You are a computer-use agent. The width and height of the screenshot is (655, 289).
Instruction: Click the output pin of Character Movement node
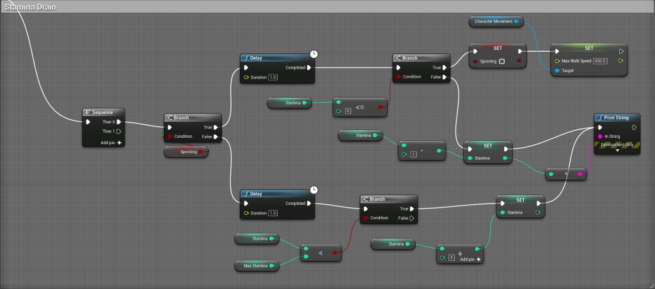pos(516,22)
